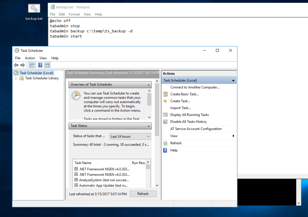This screenshot has height=217, width=308.
Task: Click the Disable All Tasks History icon
Action: 165,122
